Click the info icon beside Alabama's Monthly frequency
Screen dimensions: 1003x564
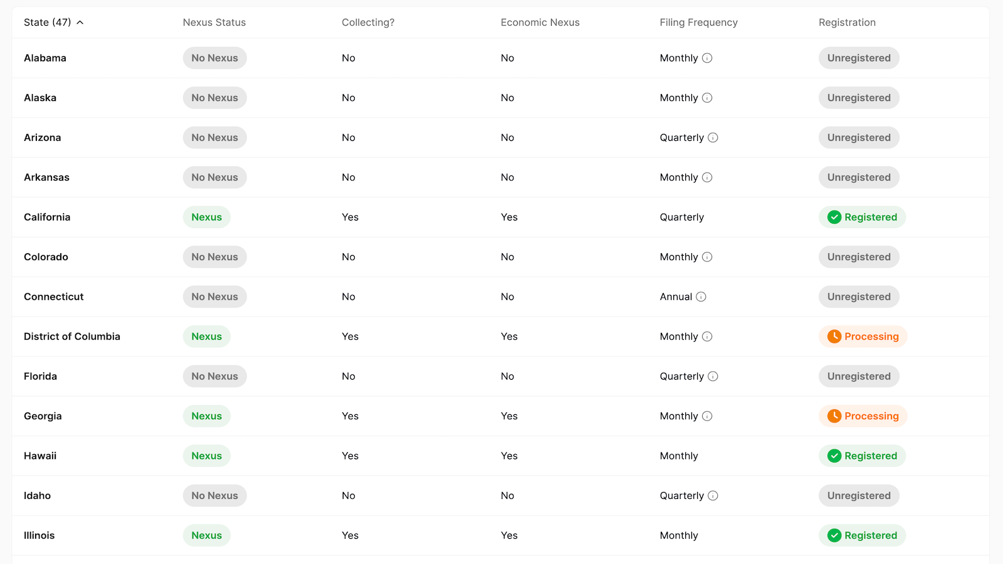707,58
